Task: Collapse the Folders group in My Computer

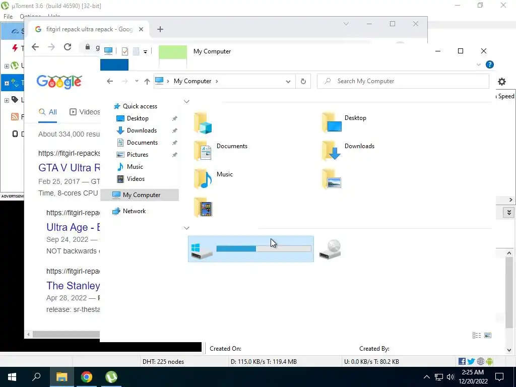Action: pos(186,101)
